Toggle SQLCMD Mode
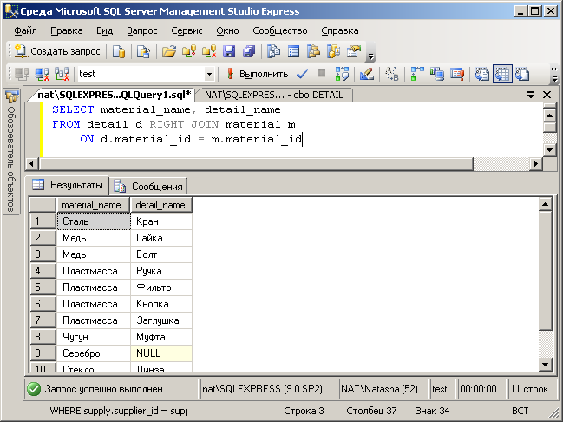 (x=457, y=74)
